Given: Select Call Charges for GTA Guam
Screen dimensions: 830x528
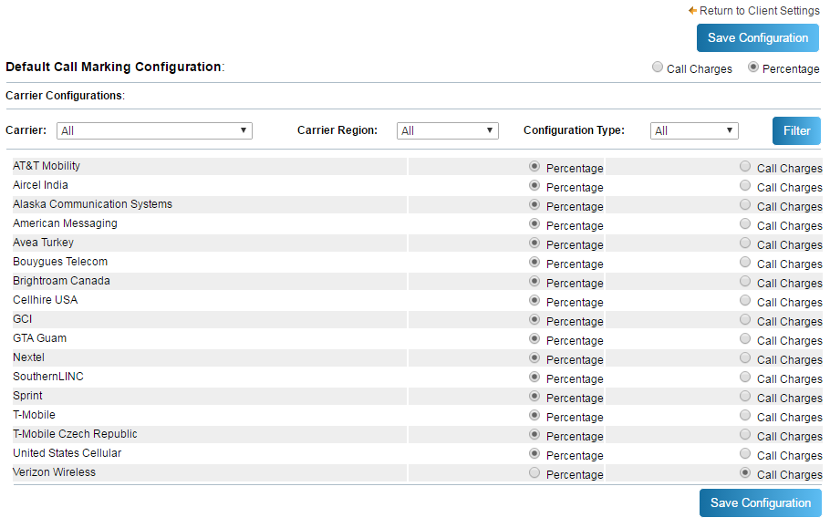Looking at the screenshot, I should 745,338.
